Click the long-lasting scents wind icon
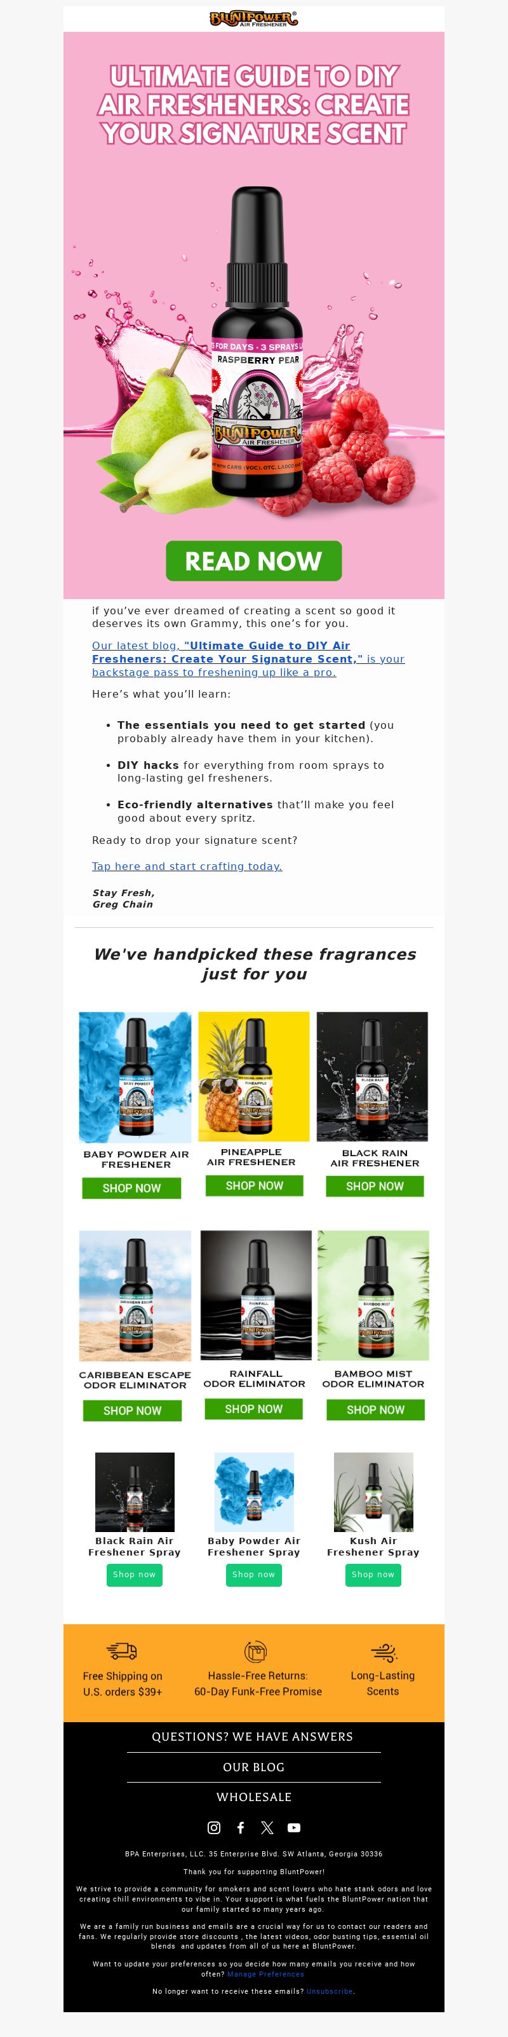 [383, 1652]
